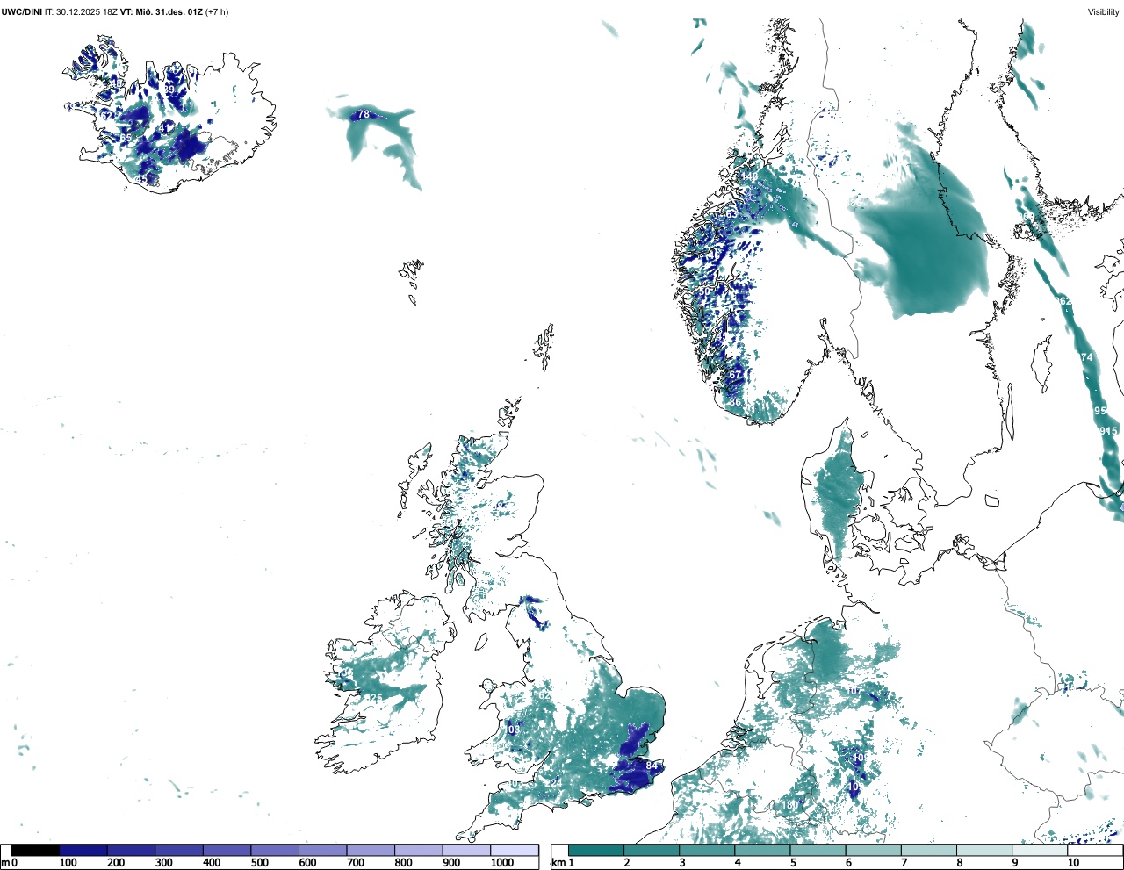Click the '107' value over northern Germany
Viewport: 1124px width, 870px height.
pyautogui.click(x=854, y=691)
